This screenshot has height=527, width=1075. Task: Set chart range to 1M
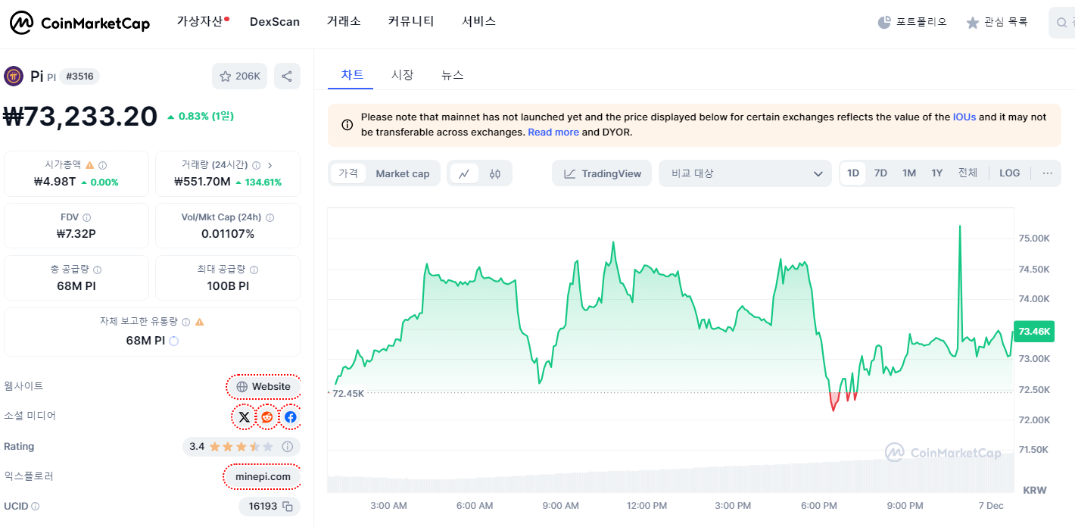[x=909, y=173]
